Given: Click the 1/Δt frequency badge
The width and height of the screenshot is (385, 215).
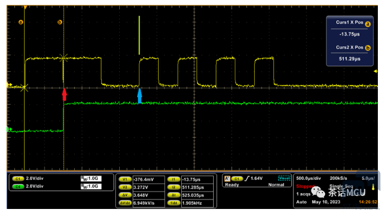Looking at the screenshot, I should point(174,203).
